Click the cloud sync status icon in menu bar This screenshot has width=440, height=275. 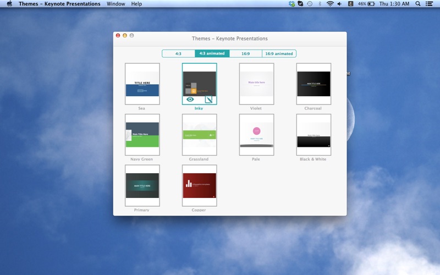[x=292, y=4]
